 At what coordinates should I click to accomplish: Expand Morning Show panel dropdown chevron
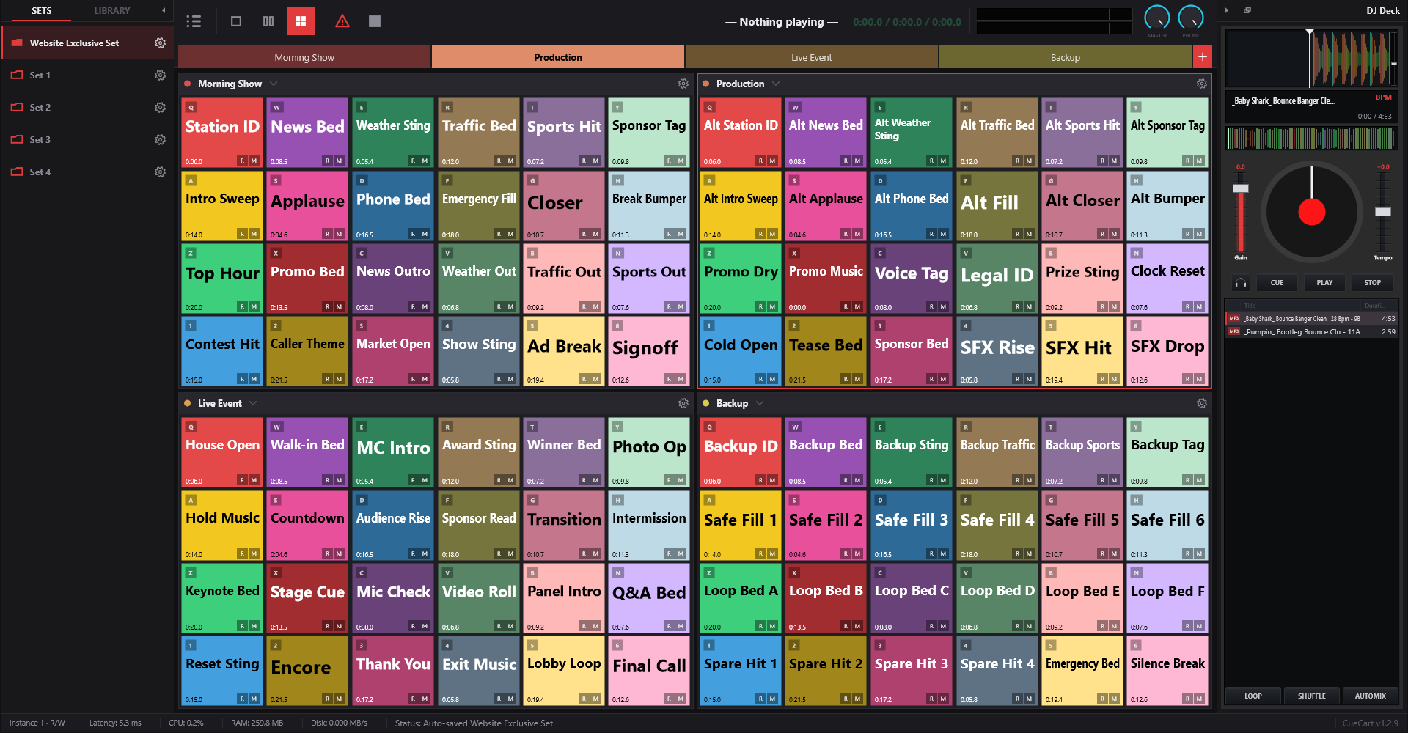pos(274,84)
